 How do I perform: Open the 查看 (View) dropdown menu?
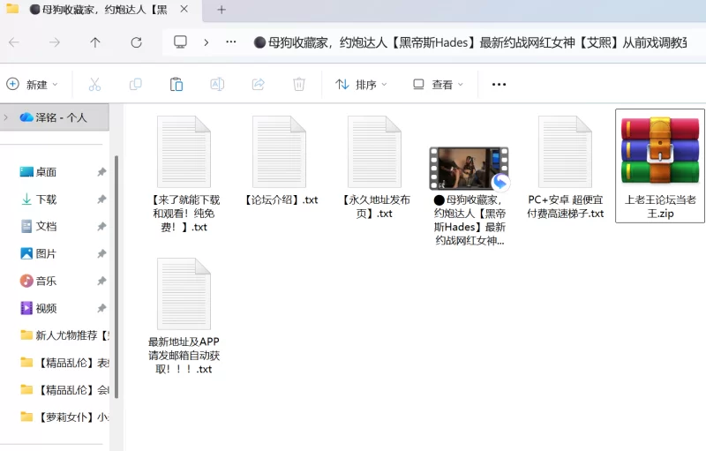438,85
